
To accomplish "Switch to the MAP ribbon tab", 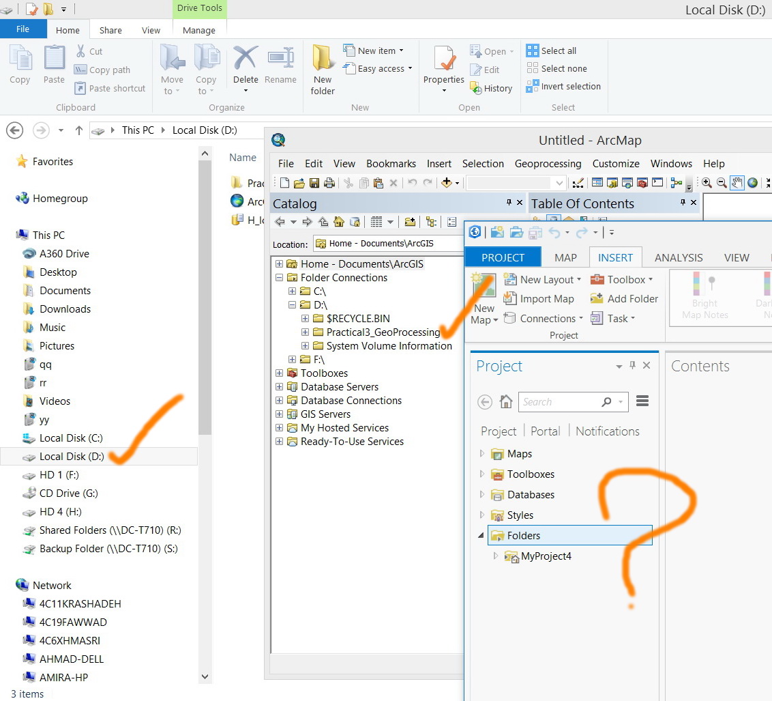I will pyautogui.click(x=565, y=257).
